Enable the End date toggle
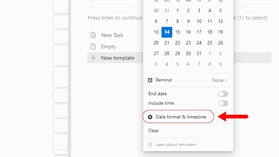The image size is (279, 157). pyautogui.click(x=223, y=94)
